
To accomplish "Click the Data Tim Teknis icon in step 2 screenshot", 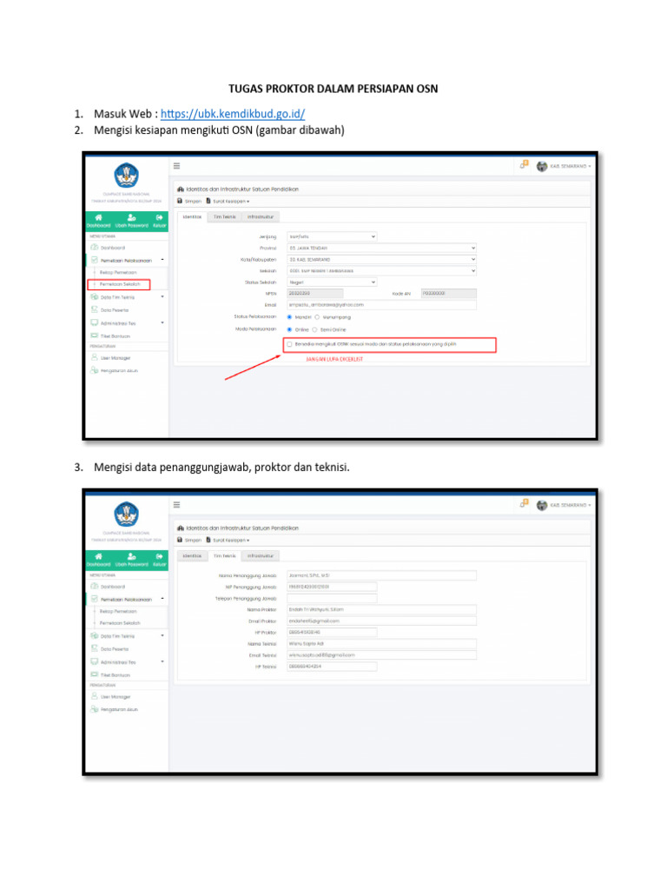I will pyautogui.click(x=94, y=296).
